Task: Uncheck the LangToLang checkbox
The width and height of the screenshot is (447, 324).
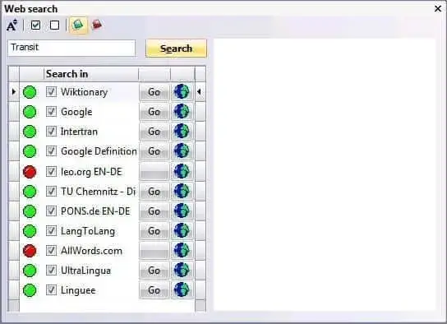Action: pyautogui.click(x=51, y=231)
